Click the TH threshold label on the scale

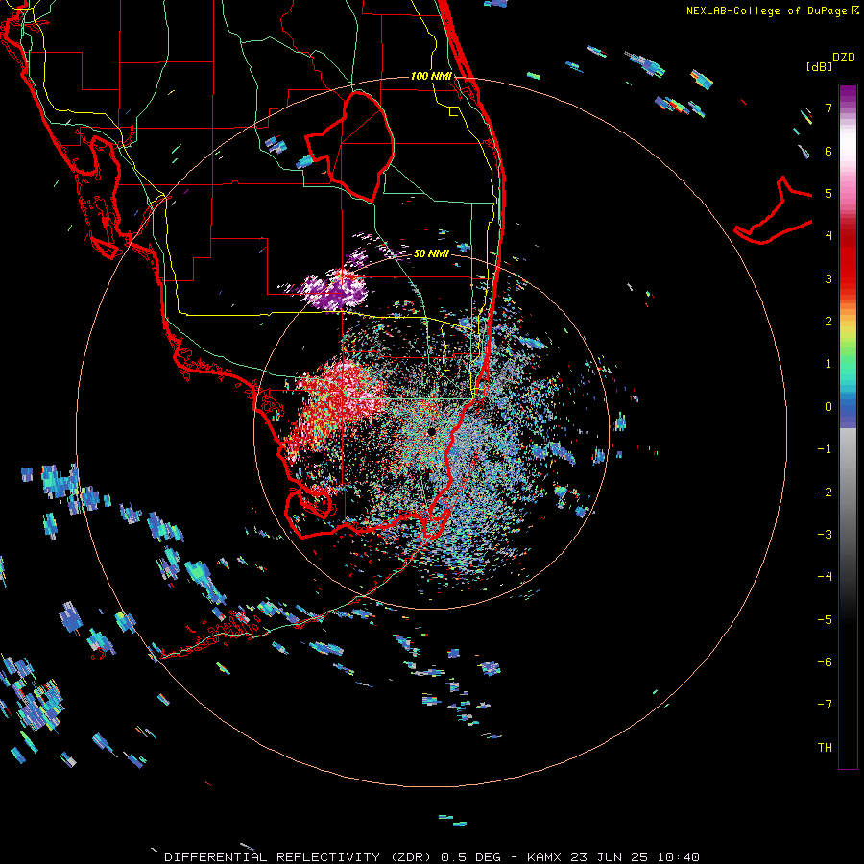pos(825,748)
